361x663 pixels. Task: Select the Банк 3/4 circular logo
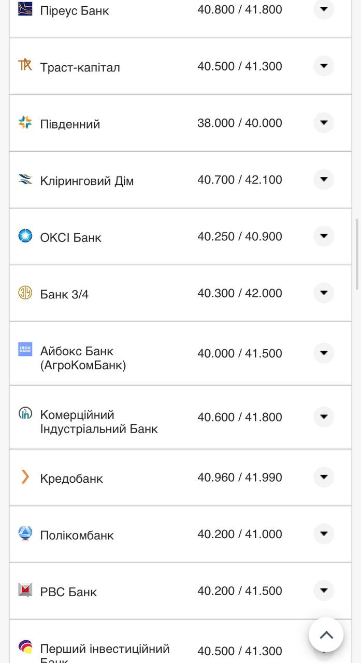(x=24, y=293)
